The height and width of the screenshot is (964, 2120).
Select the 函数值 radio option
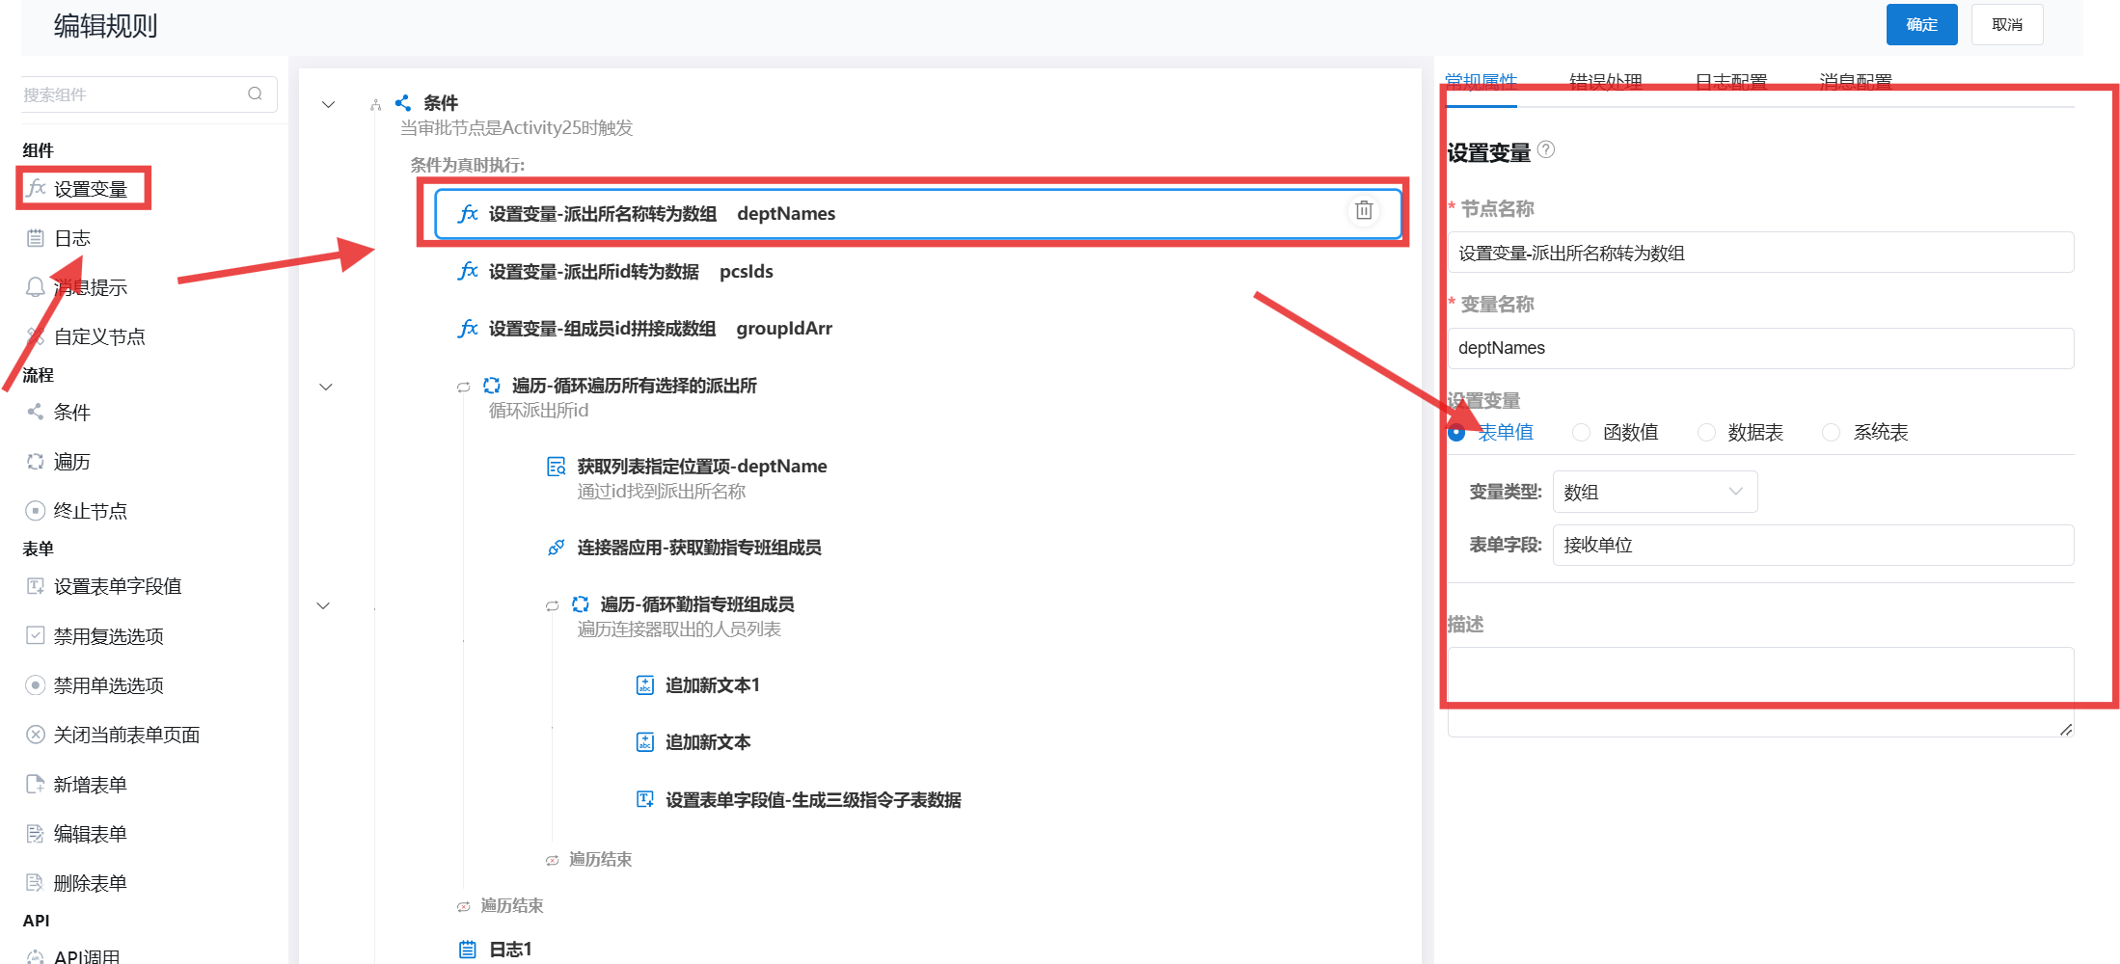click(x=1581, y=433)
